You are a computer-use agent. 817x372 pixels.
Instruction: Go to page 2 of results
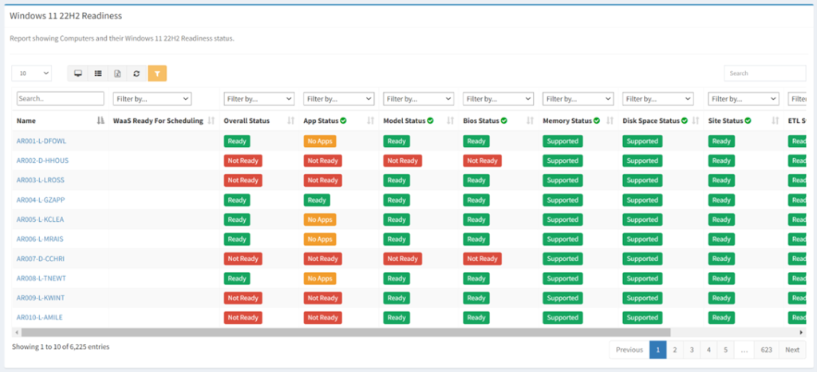tap(675, 350)
